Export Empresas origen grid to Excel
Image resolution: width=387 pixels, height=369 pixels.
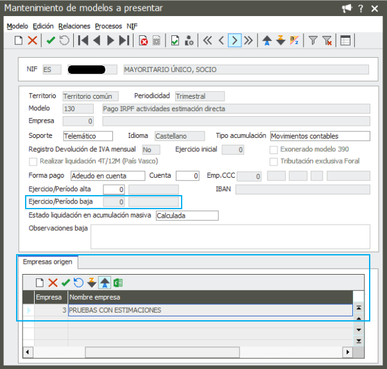[118, 282]
